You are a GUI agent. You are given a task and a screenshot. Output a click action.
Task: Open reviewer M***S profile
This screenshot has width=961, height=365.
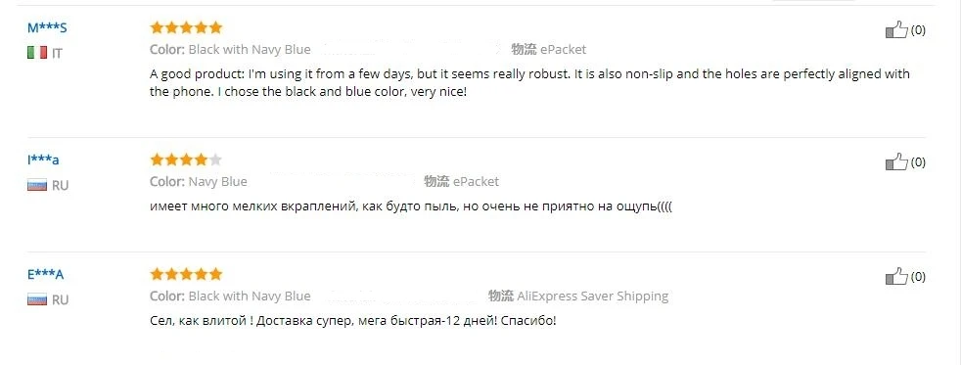(47, 28)
